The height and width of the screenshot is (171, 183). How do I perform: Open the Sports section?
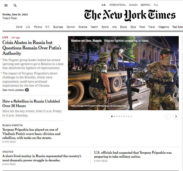tap(105, 27)
